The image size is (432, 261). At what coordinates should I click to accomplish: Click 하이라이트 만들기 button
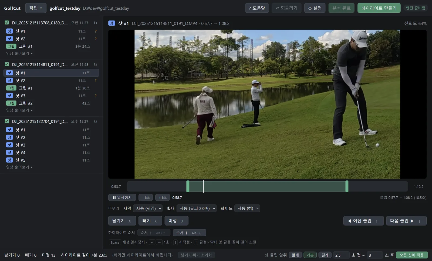point(379,8)
